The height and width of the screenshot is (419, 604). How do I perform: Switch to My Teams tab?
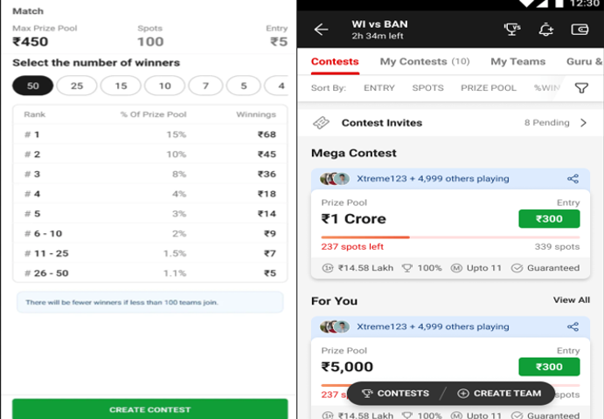point(517,62)
